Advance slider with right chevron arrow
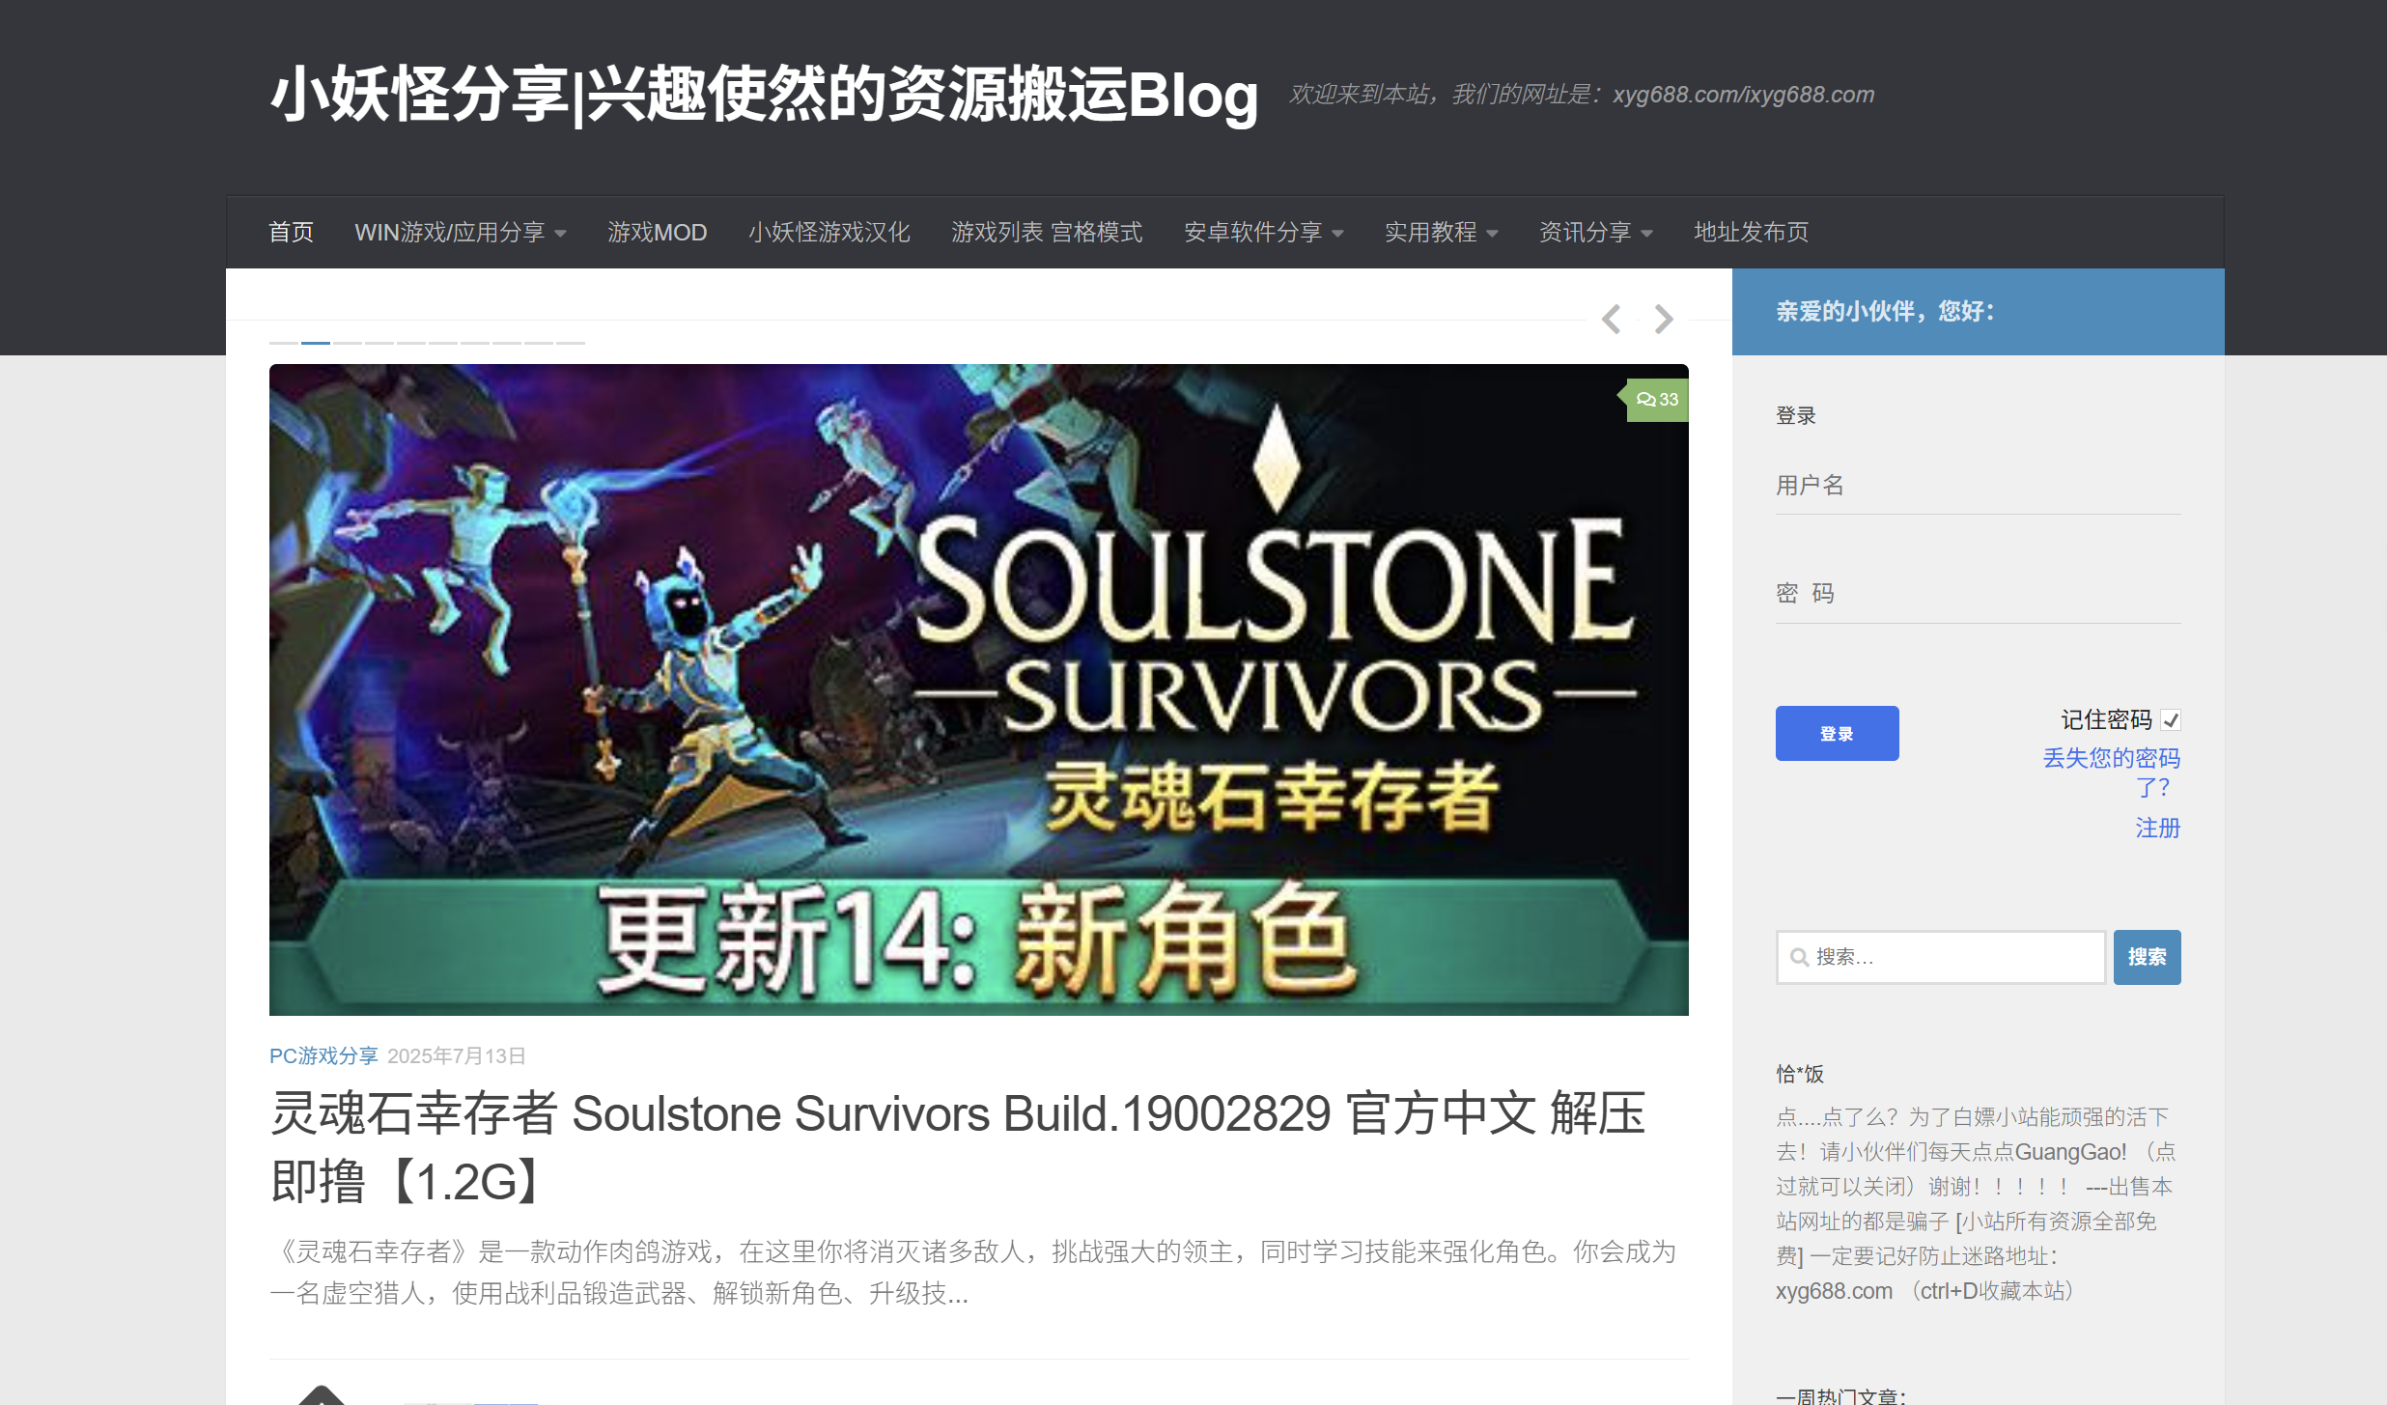Viewport: 2387px width, 1405px height. tap(1663, 319)
